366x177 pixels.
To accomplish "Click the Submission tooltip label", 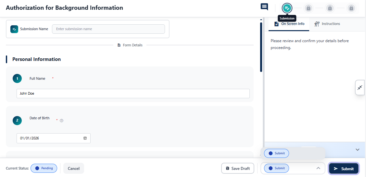I will click(287, 18).
